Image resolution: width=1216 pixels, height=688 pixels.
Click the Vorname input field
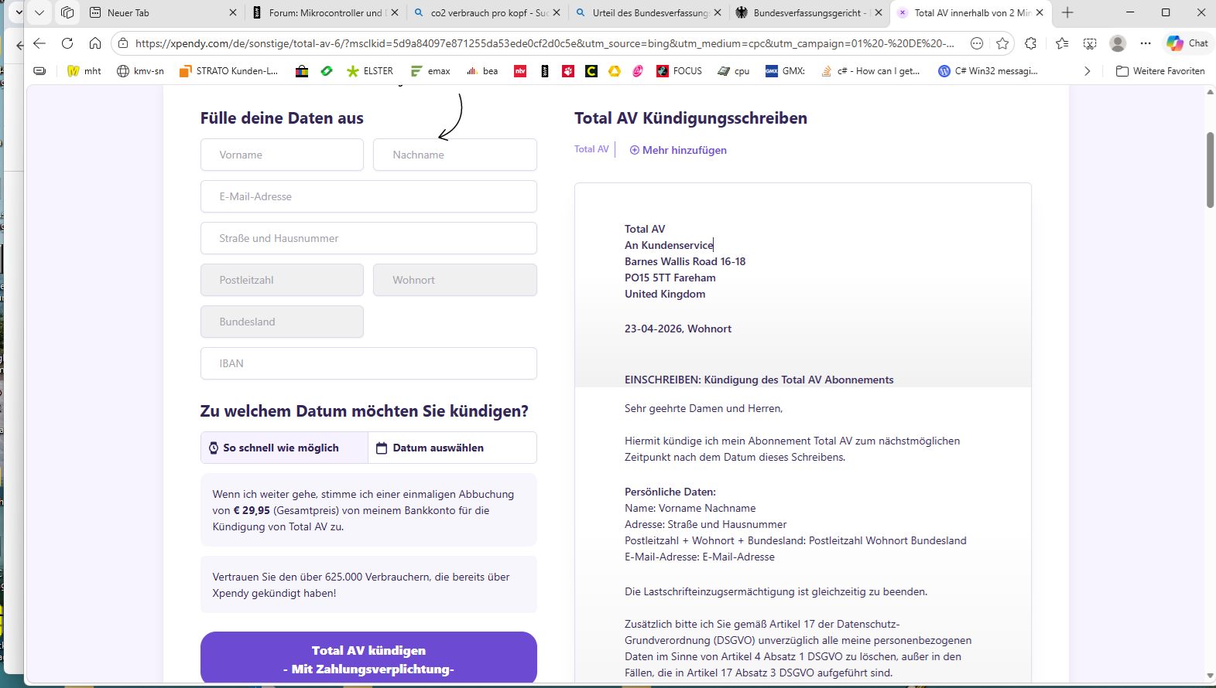282,155
